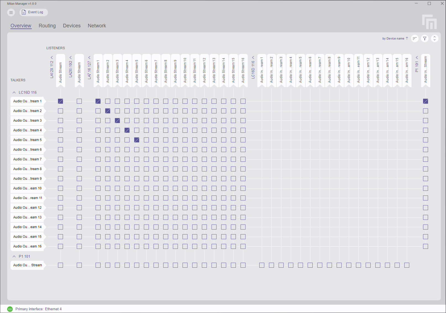The height and width of the screenshot is (313, 446).
Task: Select listener column header Audio Stream 16
Action: 243,71
